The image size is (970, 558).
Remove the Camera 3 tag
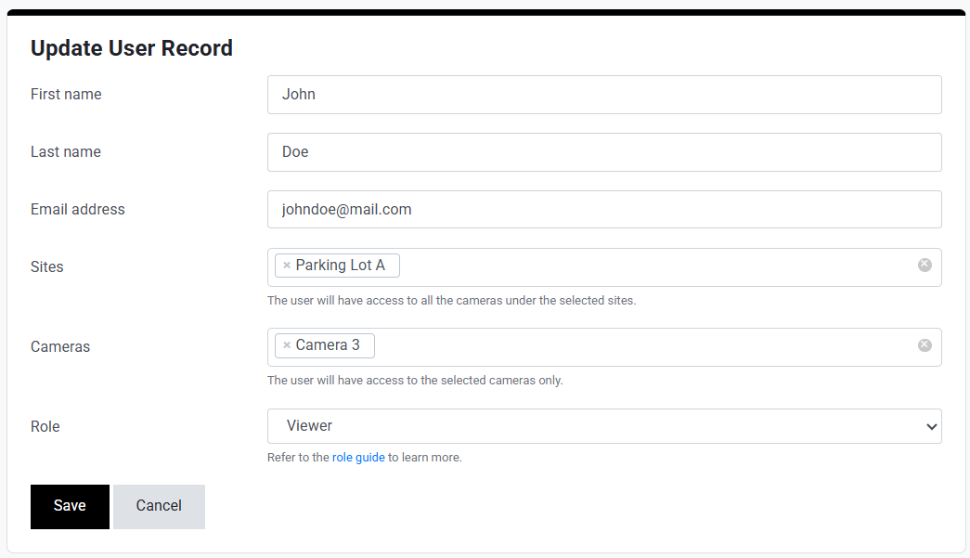point(287,345)
